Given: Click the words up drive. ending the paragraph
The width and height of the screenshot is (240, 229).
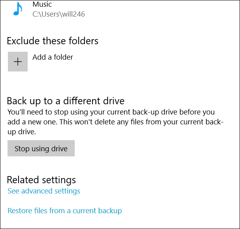Looking at the screenshot, I should (22, 132).
